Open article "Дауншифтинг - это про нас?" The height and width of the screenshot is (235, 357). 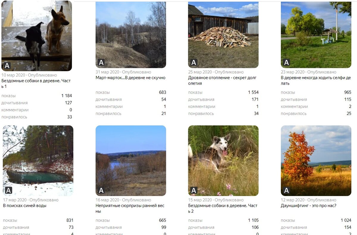click(309, 206)
